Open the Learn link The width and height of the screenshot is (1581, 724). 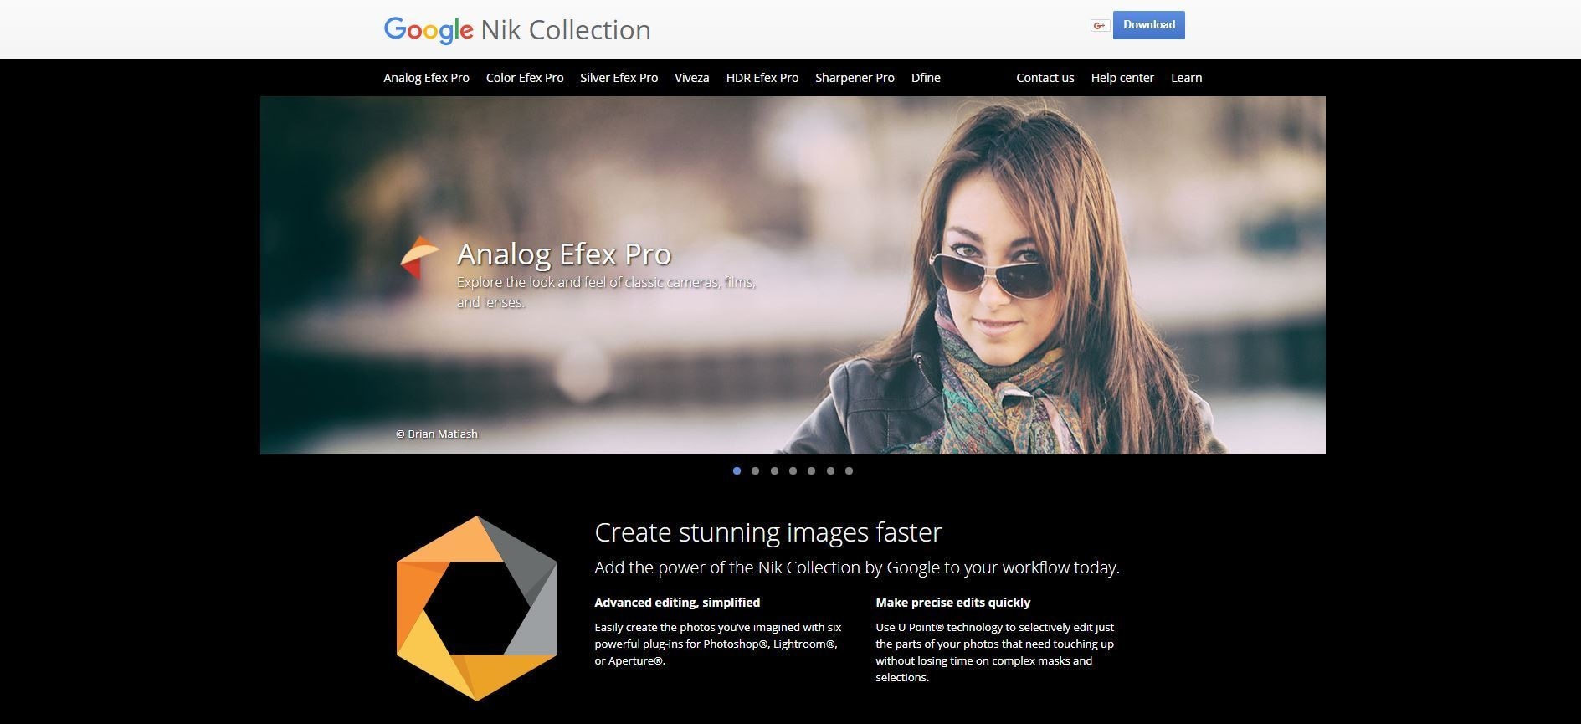coord(1186,78)
